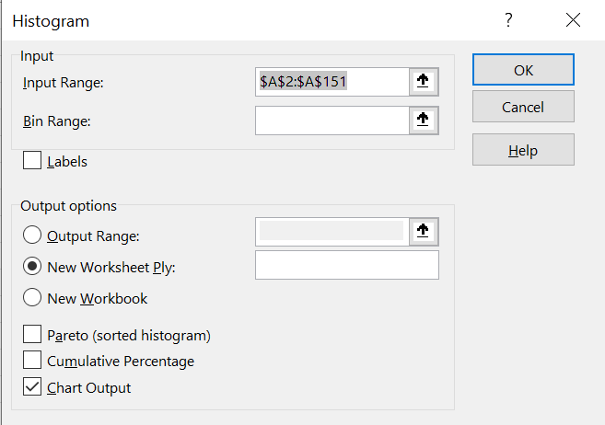Click the New Worksheet Ply name field

click(346, 266)
